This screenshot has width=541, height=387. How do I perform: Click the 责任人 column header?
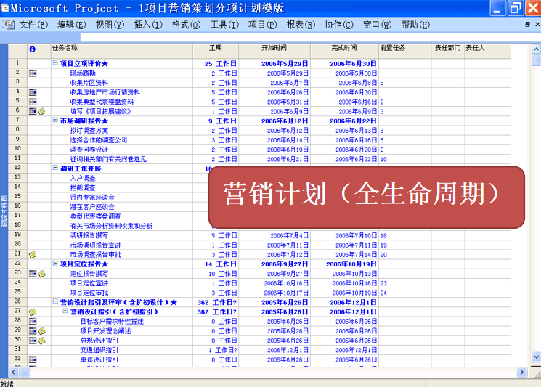point(487,51)
